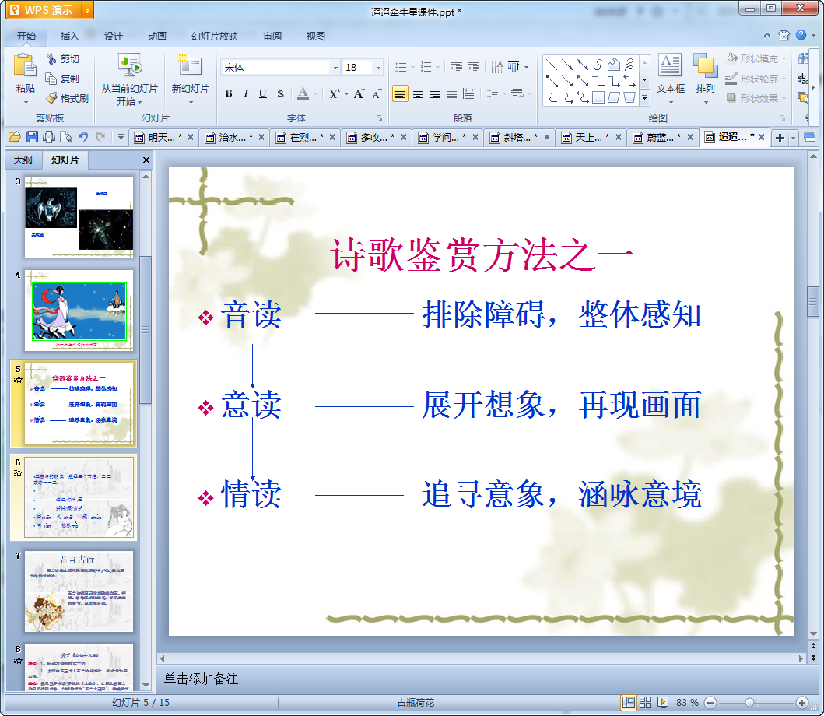
Task: Click the bullet list icon
Action: pos(401,67)
